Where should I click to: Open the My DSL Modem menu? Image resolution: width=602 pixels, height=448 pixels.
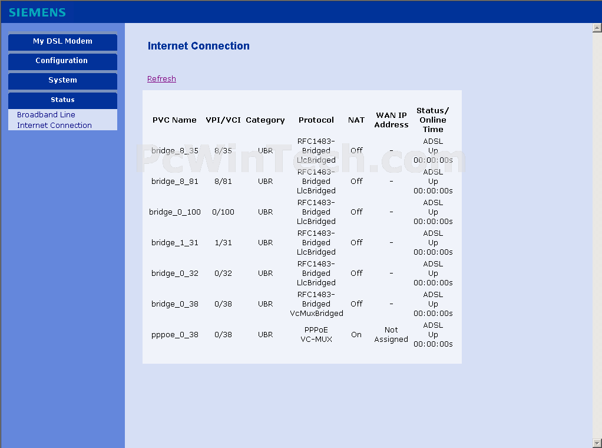(x=62, y=41)
